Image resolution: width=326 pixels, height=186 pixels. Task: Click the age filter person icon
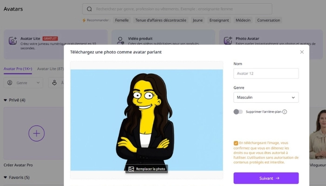[x=54, y=83]
